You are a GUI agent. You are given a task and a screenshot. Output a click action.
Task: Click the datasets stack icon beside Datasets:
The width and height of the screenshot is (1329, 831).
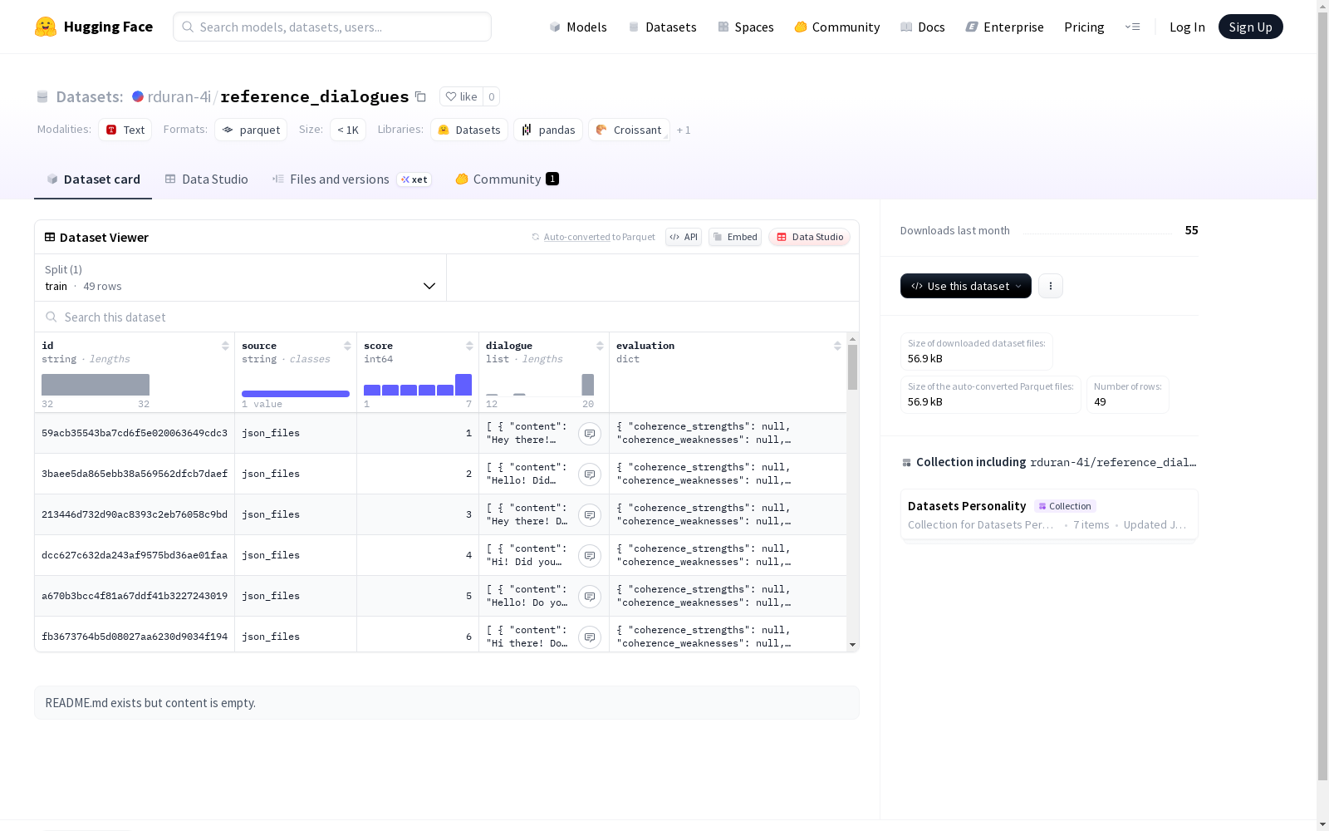(42, 97)
